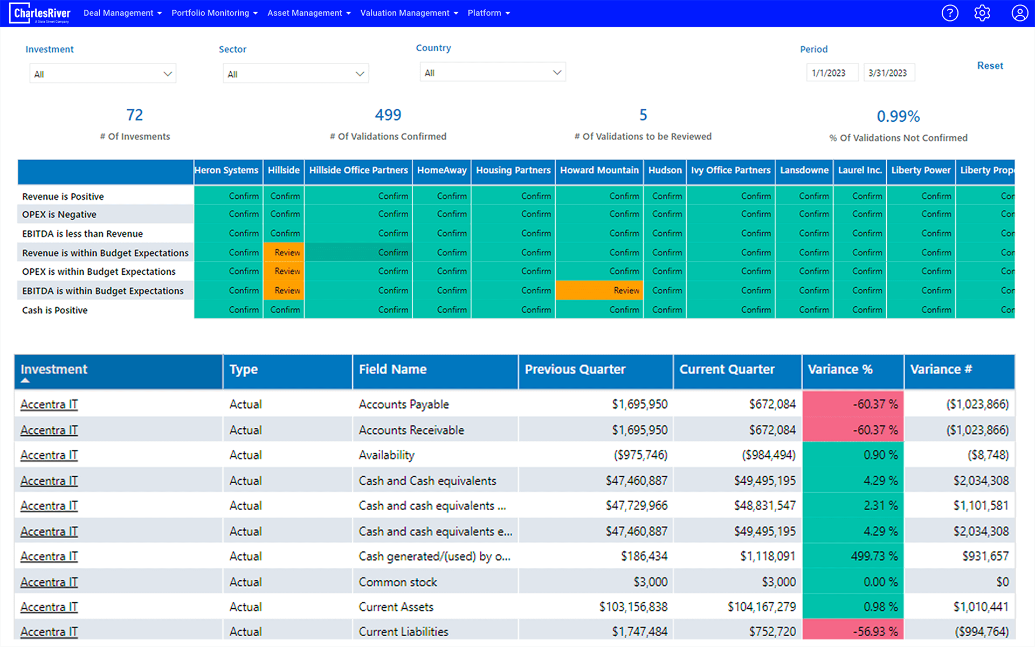Click Hillside Review cell for Revenue Budget
The image size is (1035, 647).
point(284,253)
